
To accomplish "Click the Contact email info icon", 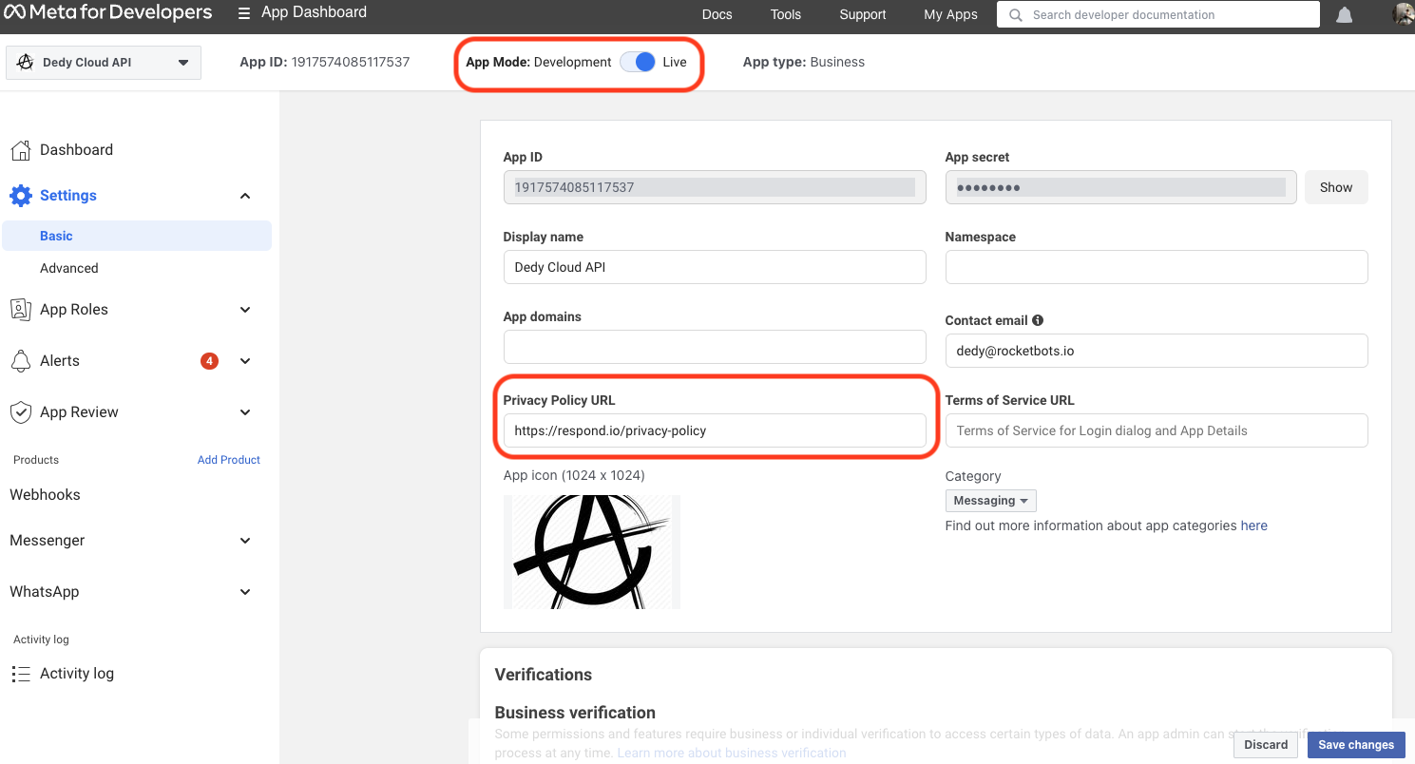I will coord(1038,320).
